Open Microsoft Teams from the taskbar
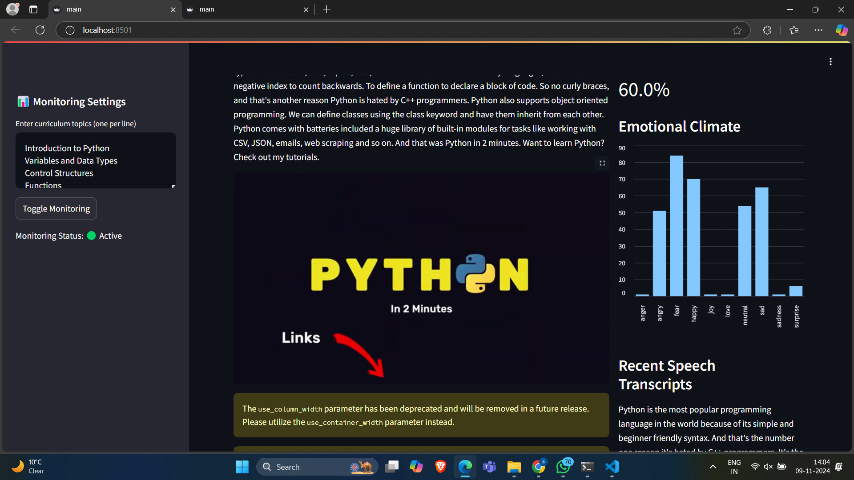This screenshot has width=854, height=480. pyautogui.click(x=489, y=467)
